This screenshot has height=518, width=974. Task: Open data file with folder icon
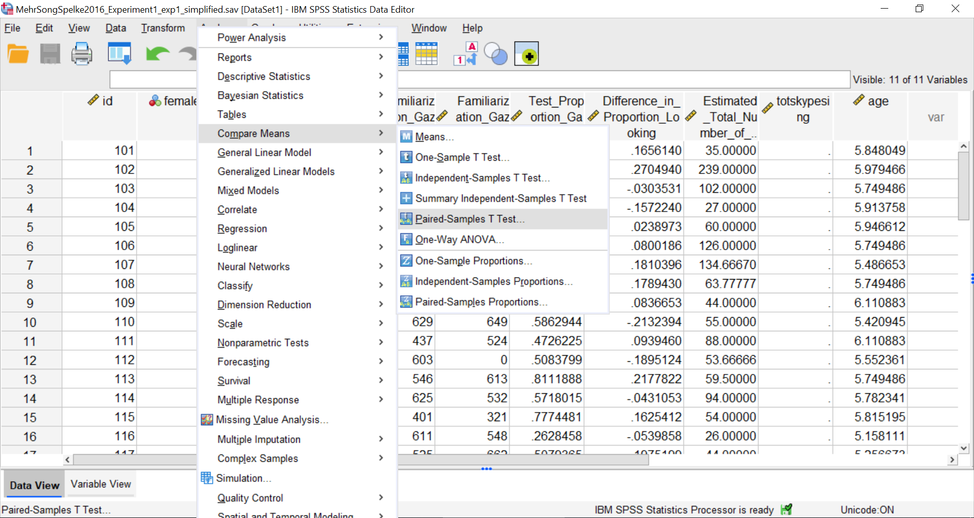pos(18,54)
